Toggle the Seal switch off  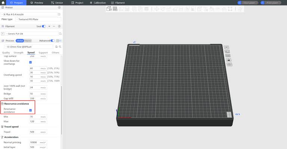point(44,26)
